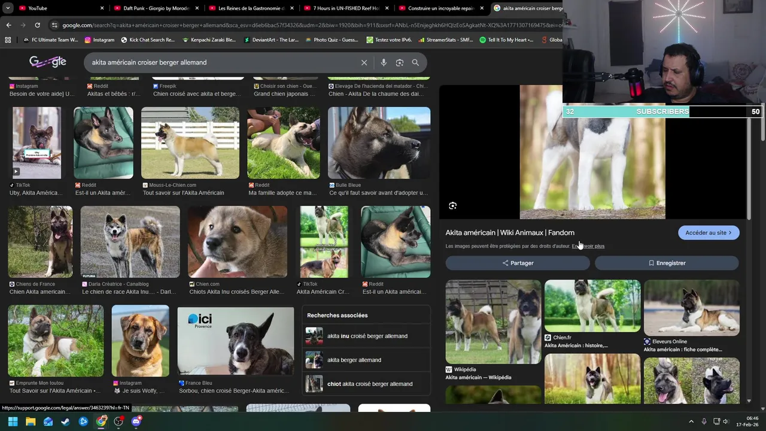This screenshot has height=431, width=766.
Task: Open the Darla Créatrice Canalblog image result
Action: (130, 242)
